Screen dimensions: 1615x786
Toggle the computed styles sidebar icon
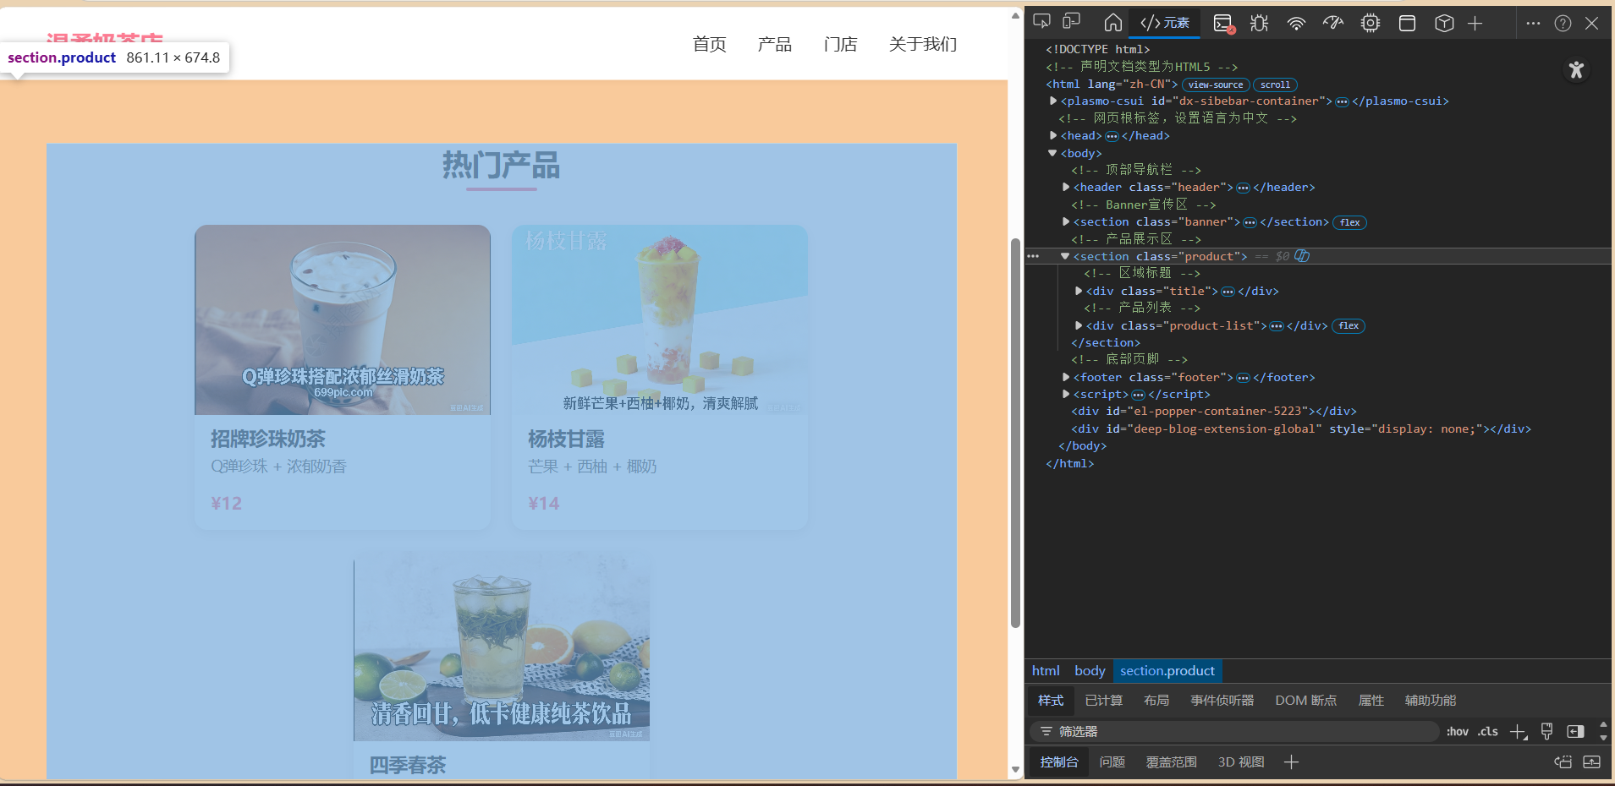(1575, 731)
